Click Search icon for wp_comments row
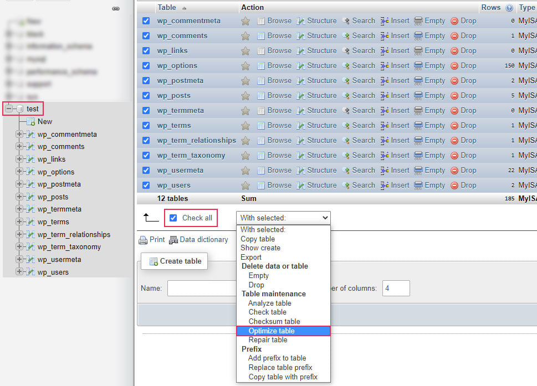Viewport: 537px width, 386px height. coord(346,36)
